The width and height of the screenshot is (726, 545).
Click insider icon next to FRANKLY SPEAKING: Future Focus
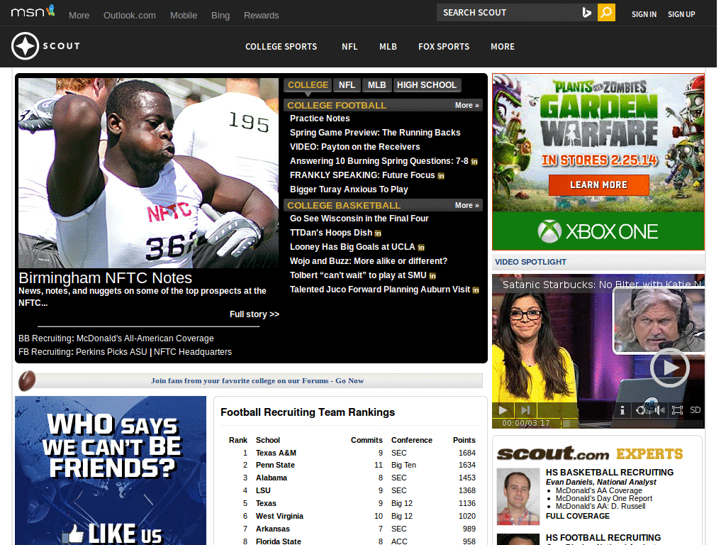[441, 176]
